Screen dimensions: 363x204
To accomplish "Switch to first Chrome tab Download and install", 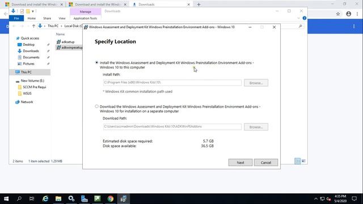I will (x=34, y=5).
